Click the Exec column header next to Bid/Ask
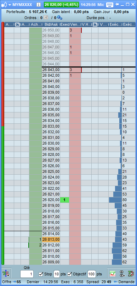Screen dimensions: 137x286 [65, 25]
